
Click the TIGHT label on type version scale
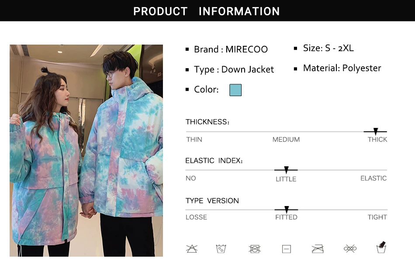(377, 217)
